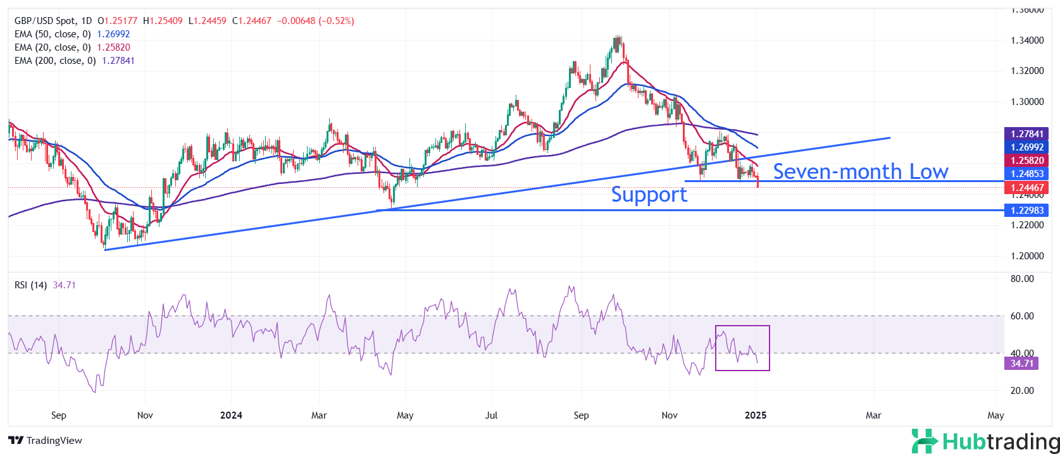Click the EMA (20, close, 0) legend

pos(53,47)
